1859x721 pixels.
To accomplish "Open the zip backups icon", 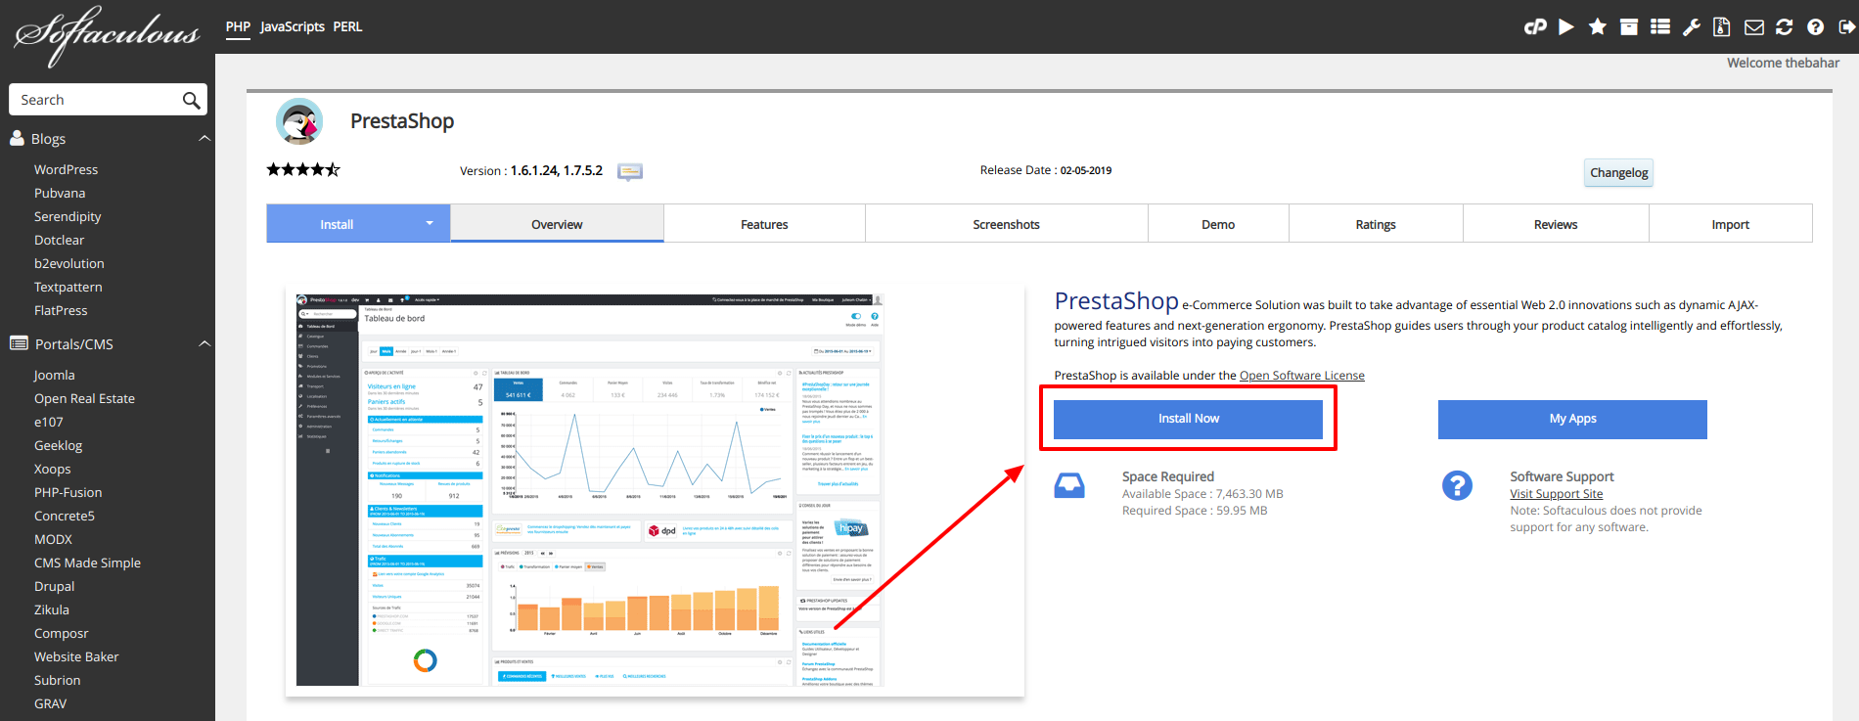I will [1722, 27].
